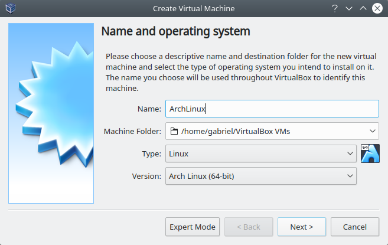Maximize the window using the up chevron

(x=363, y=8)
